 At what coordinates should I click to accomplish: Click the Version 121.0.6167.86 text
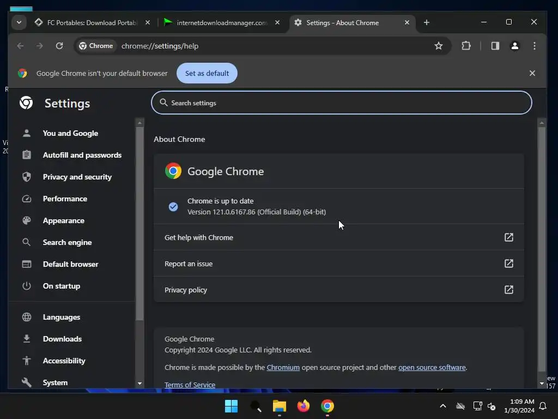(257, 212)
